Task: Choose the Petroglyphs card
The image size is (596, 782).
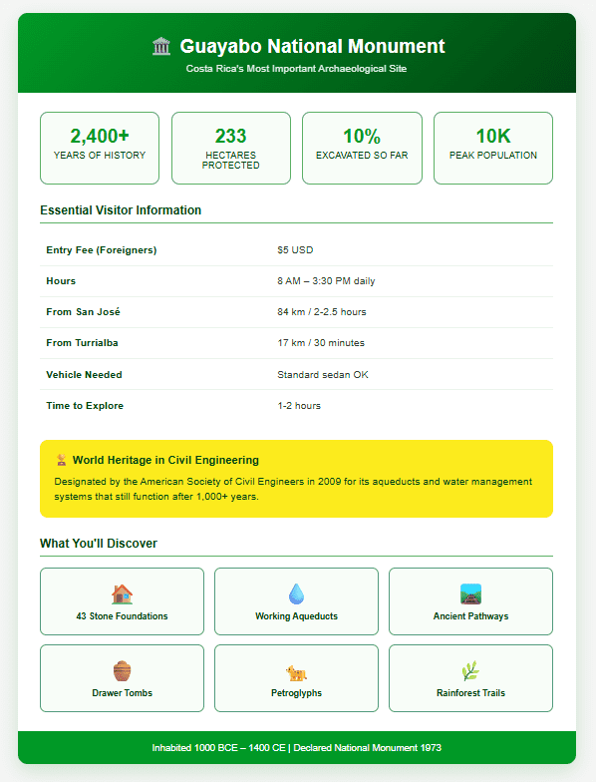Action: click(x=297, y=678)
